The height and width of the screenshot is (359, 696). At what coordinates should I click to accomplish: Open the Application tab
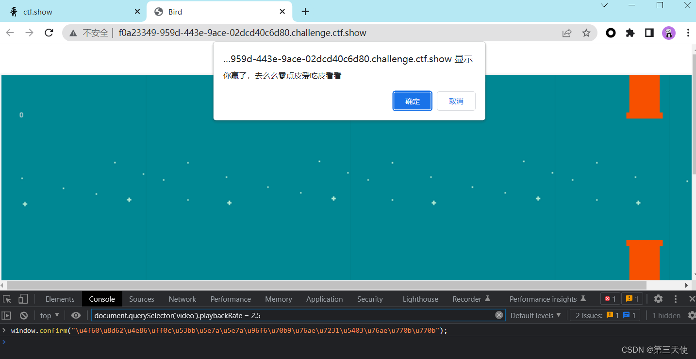[325, 299]
